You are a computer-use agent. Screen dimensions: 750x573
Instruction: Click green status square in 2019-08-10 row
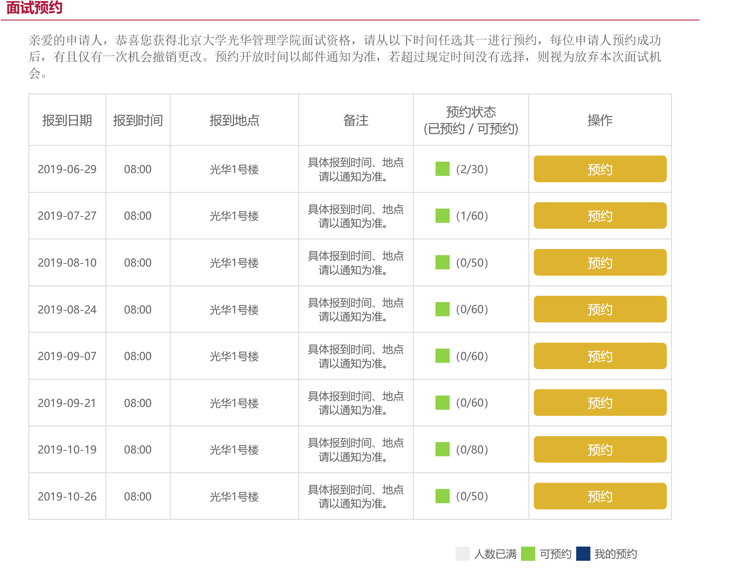point(442,262)
